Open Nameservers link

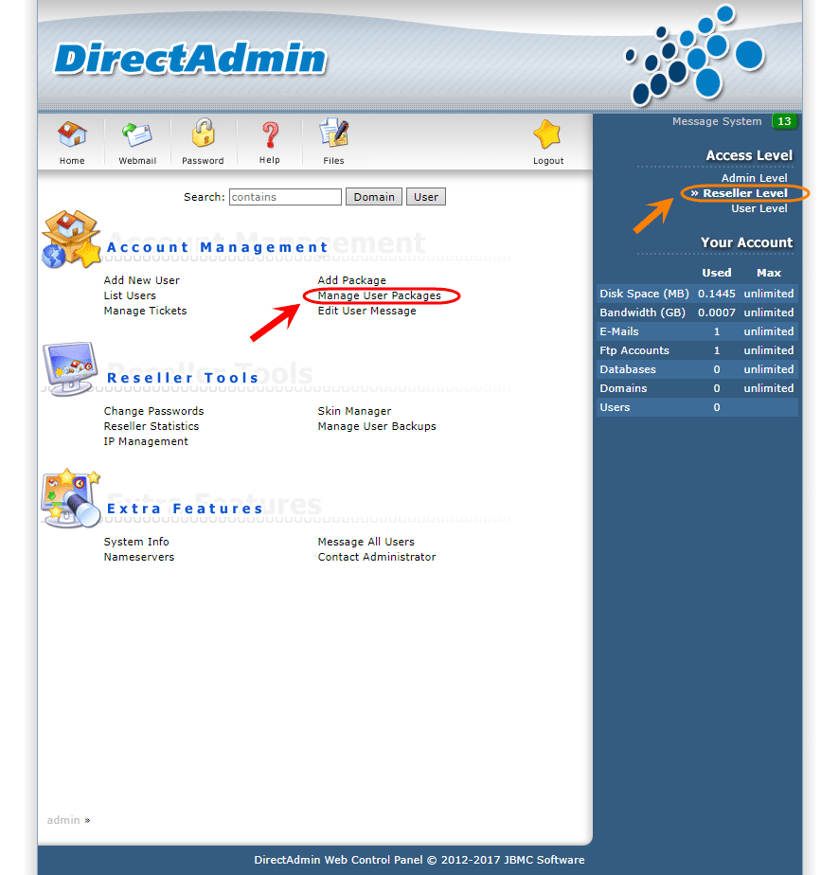pyautogui.click(x=139, y=557)
